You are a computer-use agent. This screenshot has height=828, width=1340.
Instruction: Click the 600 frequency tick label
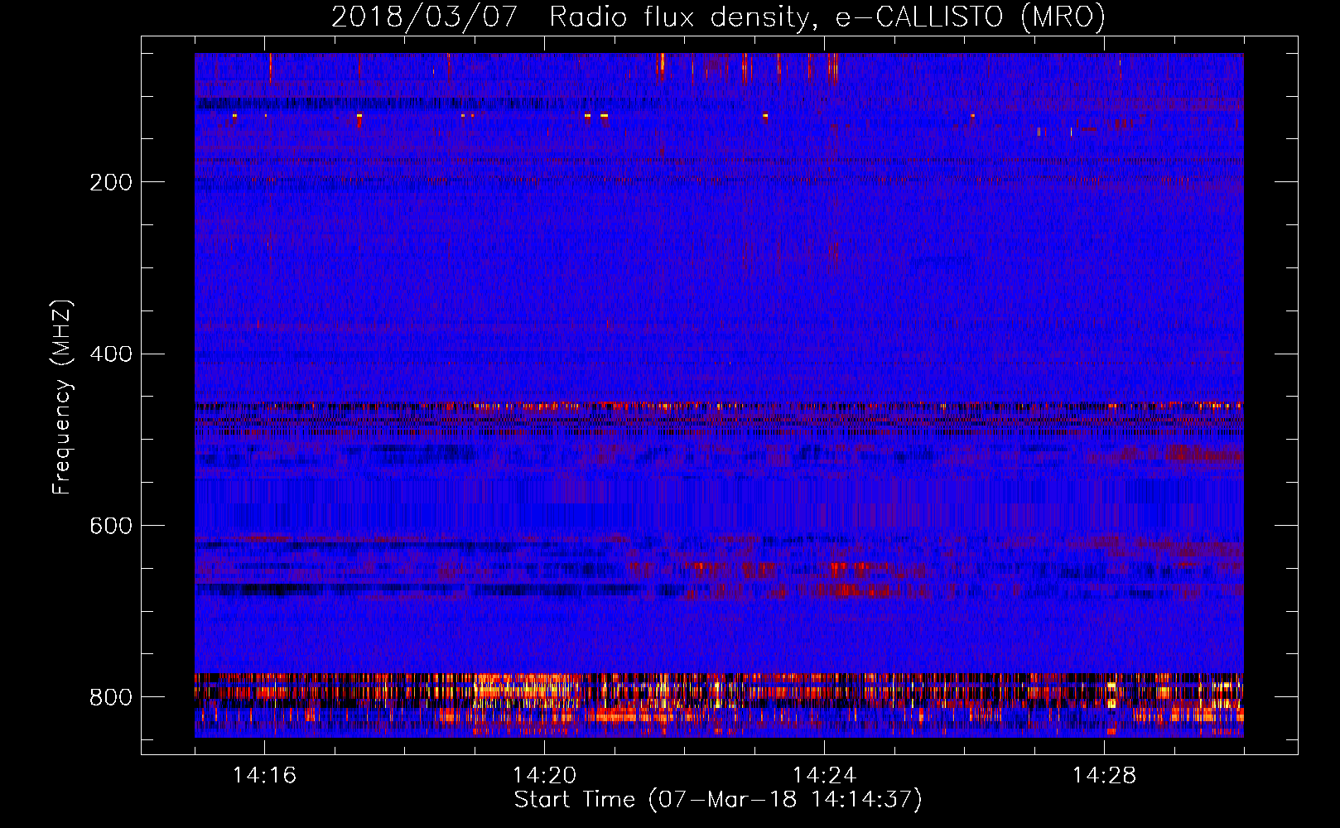(x=111, y=527)
